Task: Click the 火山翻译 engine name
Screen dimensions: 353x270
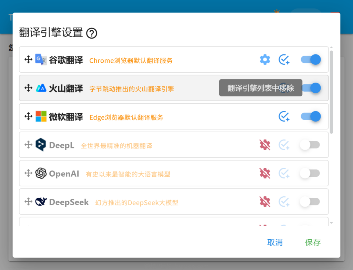Action: click(x=66, y=89)
